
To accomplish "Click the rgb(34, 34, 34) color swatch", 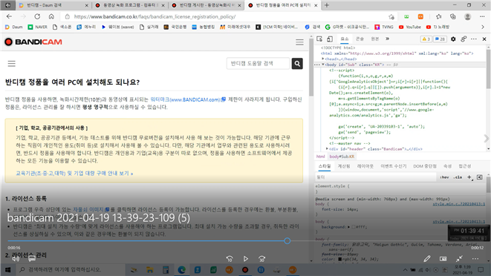I will pos(339,259).
